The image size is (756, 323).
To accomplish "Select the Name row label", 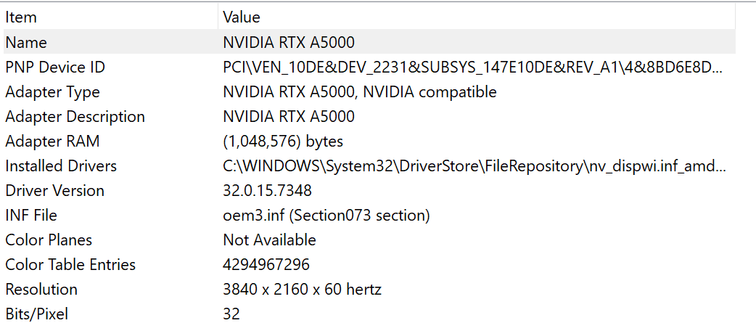I will coord(26,43).
